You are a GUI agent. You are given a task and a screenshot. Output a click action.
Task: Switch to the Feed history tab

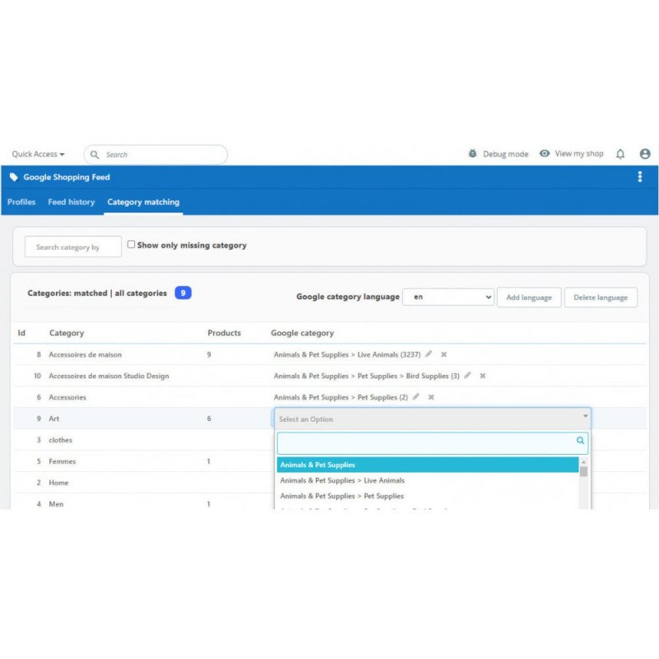pos(71,202)
